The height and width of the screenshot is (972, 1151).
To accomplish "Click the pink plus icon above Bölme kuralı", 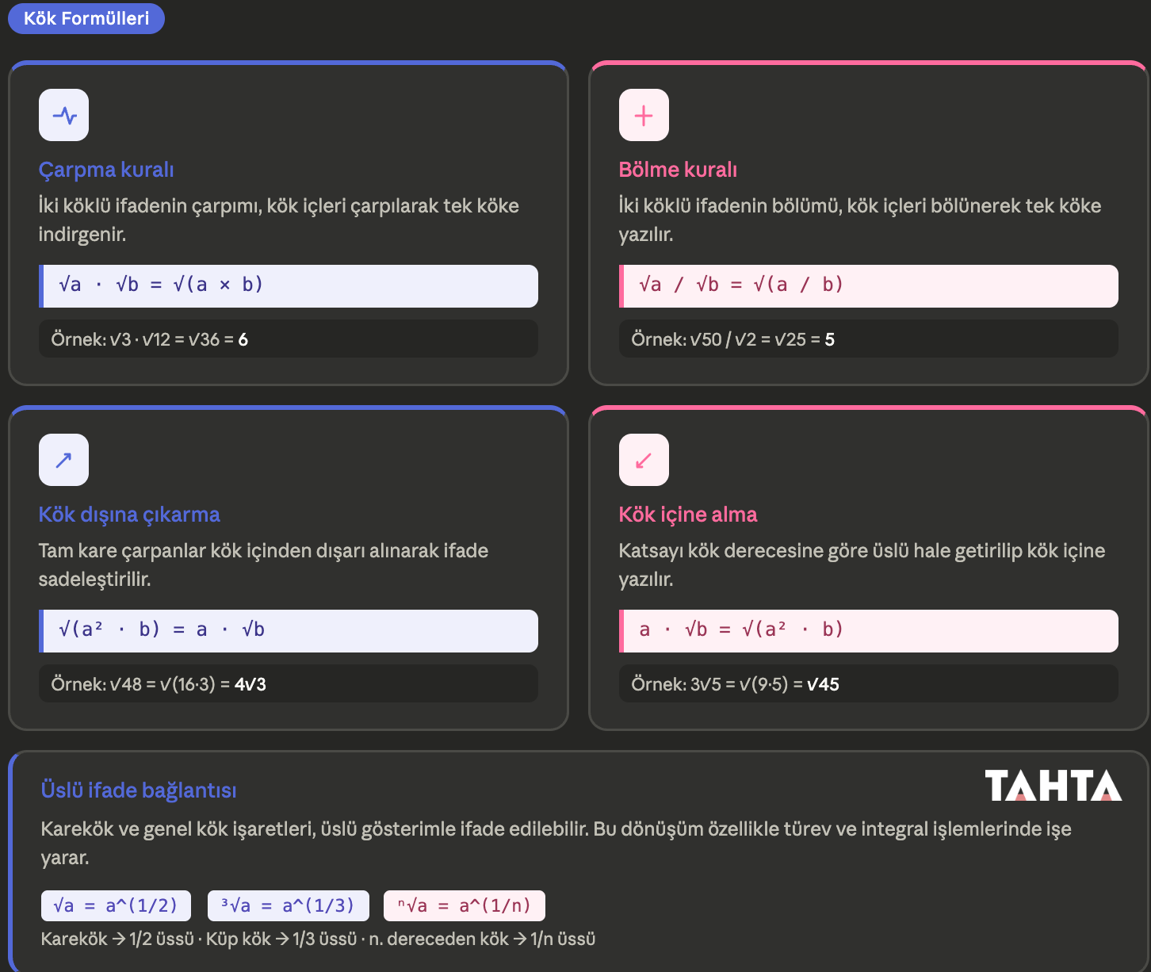I will 644,116.
